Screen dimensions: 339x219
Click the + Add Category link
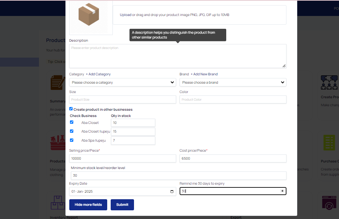pyautogui.click(x=98, y=74)
